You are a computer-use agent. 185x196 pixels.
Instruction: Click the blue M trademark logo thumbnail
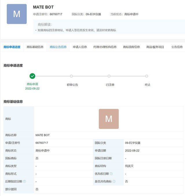click(x=17, y=14)
